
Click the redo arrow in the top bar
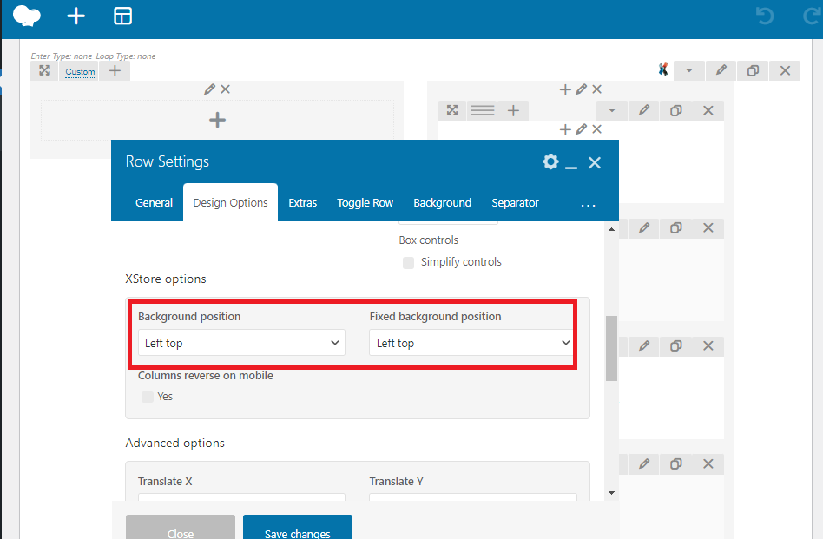coord(812,16)
